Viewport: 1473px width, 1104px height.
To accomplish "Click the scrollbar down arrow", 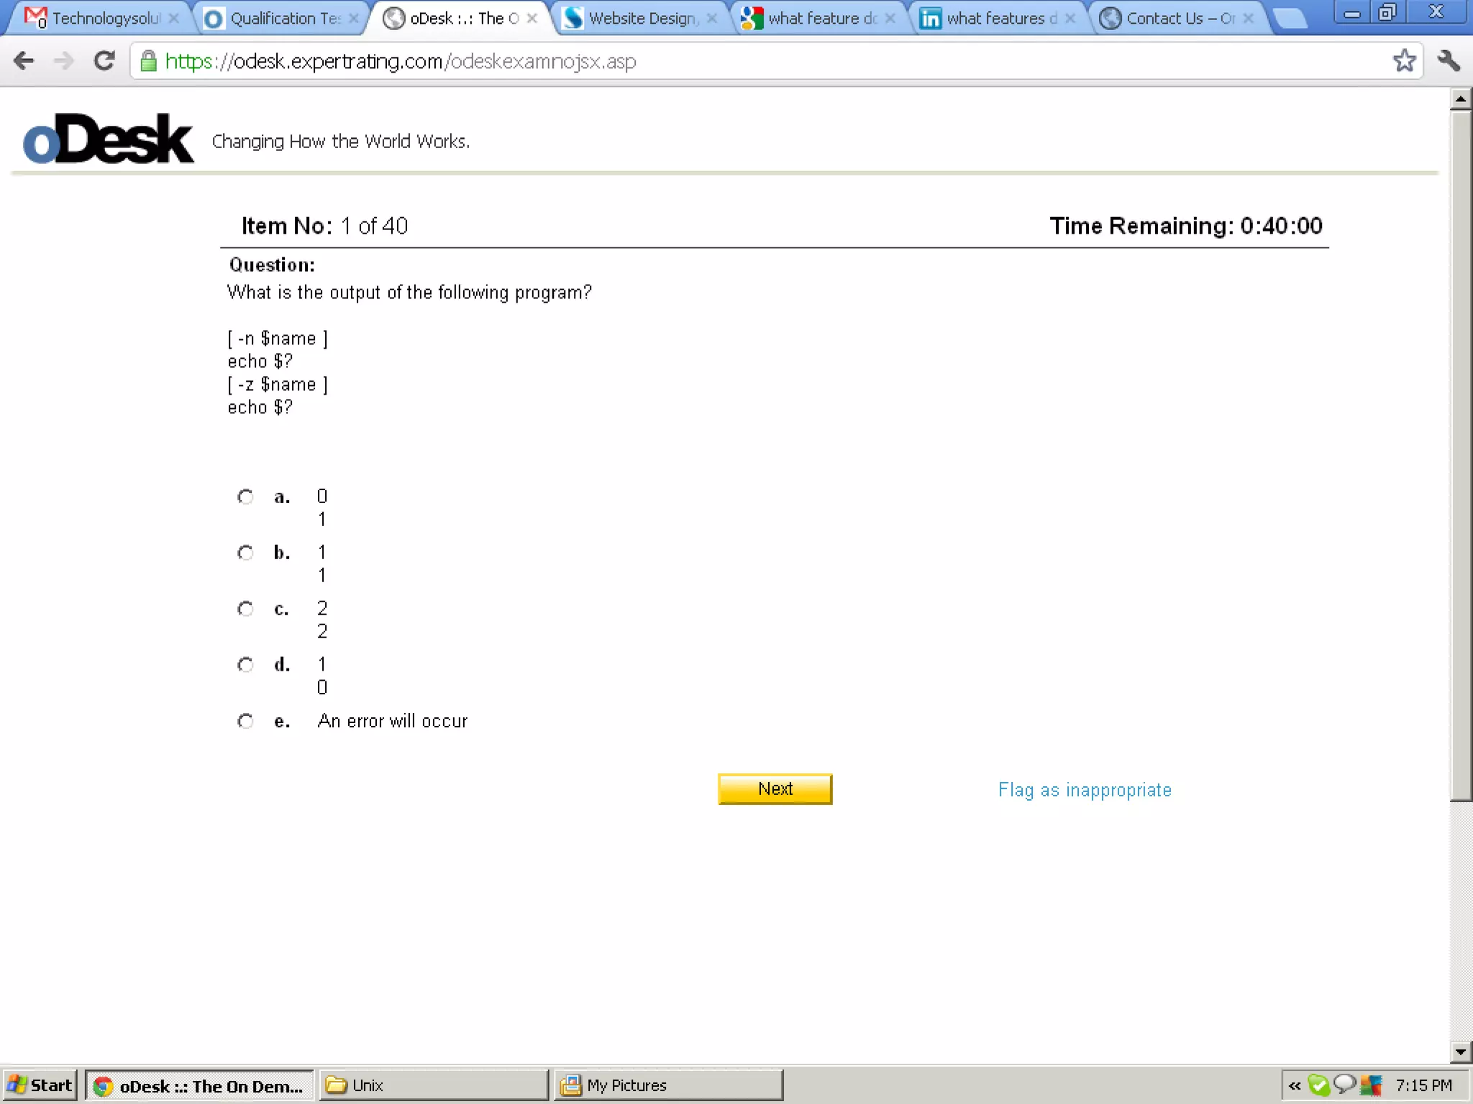I will point(1460,1052).
